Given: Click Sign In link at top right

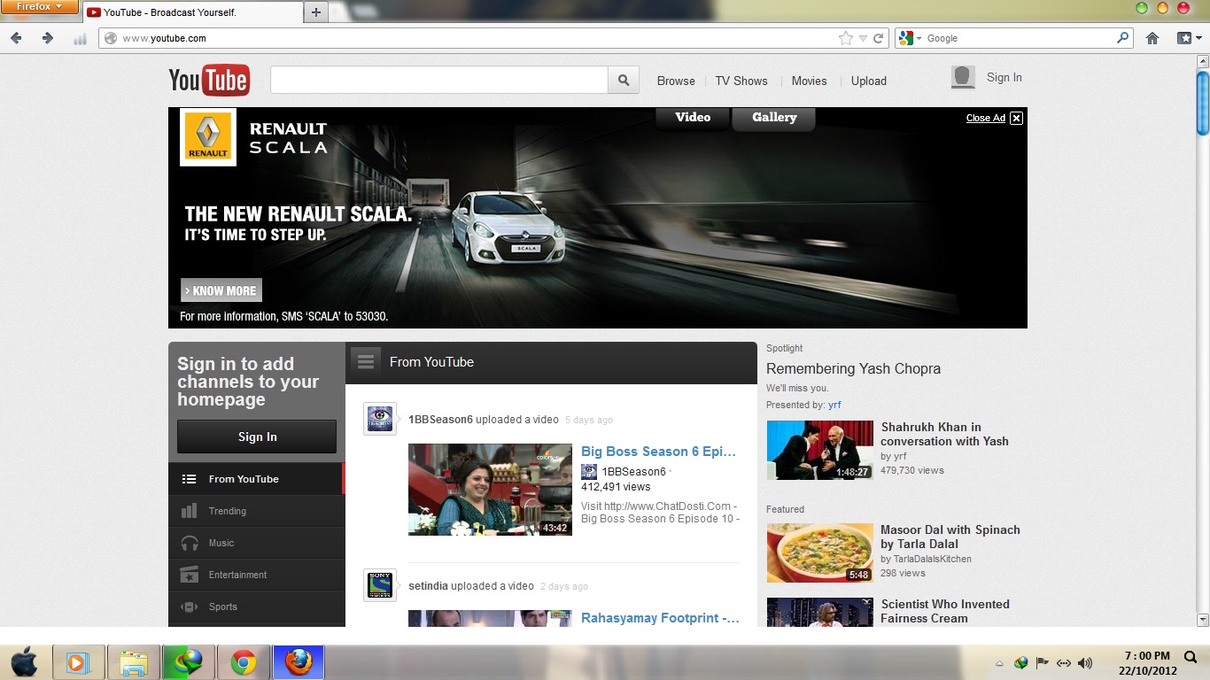Looking at the screenshot, I should click(1004, 78).
